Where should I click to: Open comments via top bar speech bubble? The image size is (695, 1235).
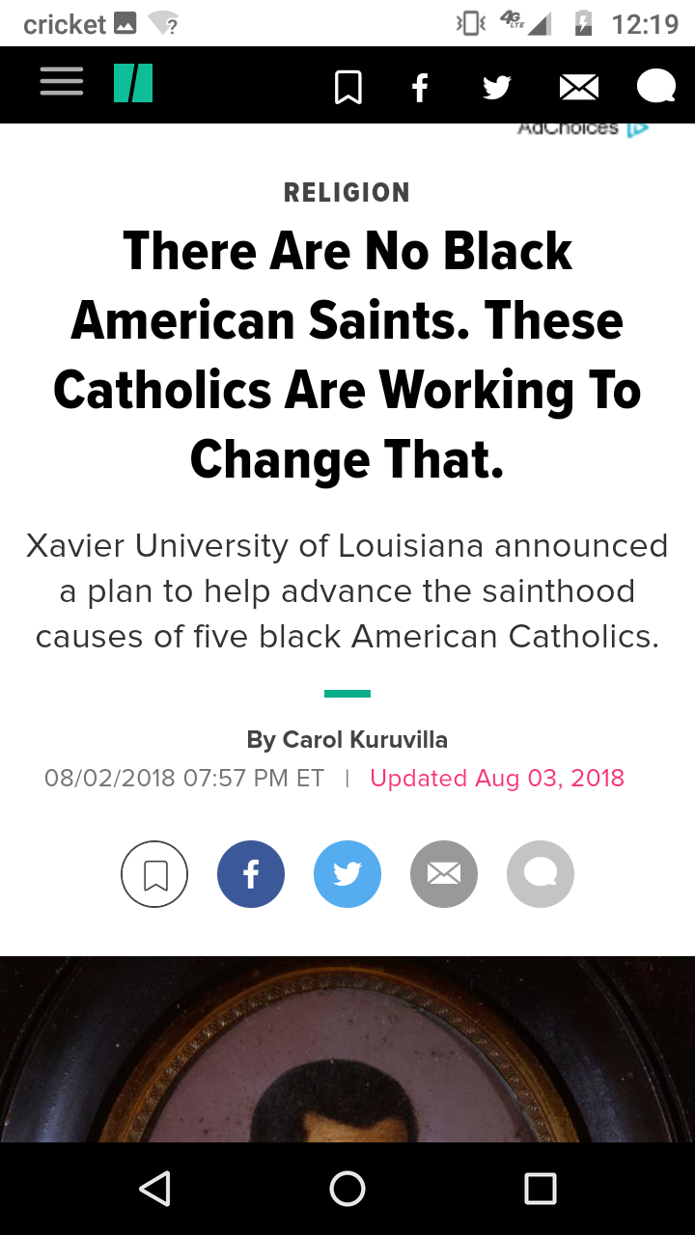click(x=656, y=87)
